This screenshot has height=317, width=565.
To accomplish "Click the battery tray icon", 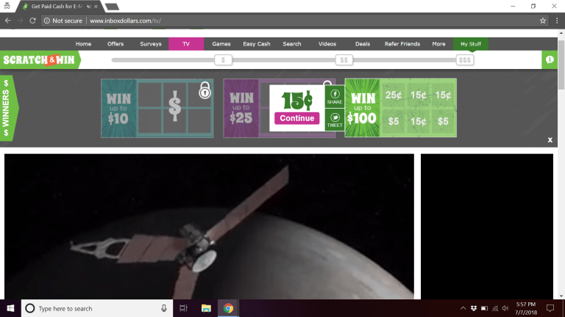I will pyautogui.click(x=484, y=308).
